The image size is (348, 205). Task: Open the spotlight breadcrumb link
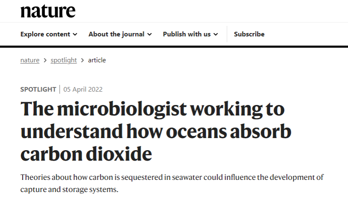[64, 60]
